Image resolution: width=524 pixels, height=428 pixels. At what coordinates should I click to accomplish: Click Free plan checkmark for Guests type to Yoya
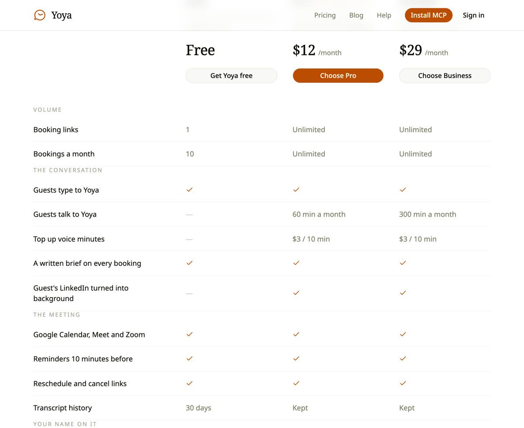click(x=190, y=190)
